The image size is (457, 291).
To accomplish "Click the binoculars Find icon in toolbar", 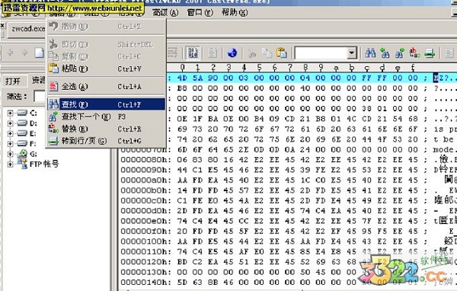I will (370, 53).
